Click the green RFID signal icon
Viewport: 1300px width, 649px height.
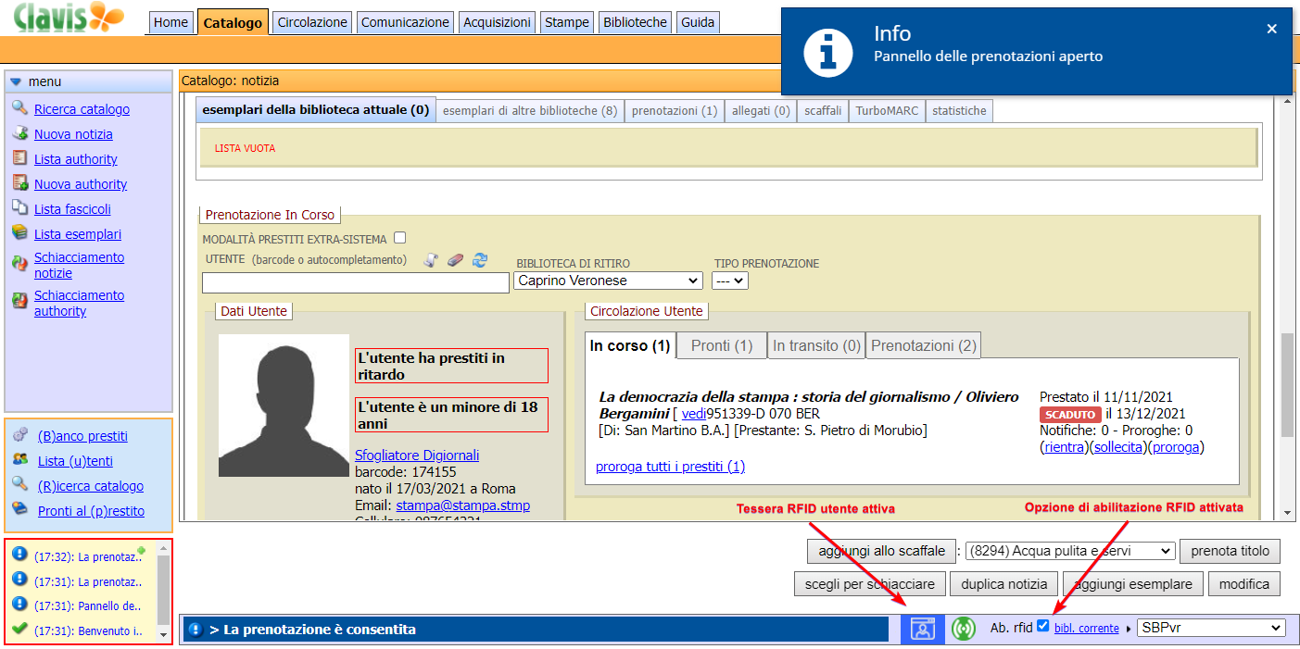[x=964, y=629]
